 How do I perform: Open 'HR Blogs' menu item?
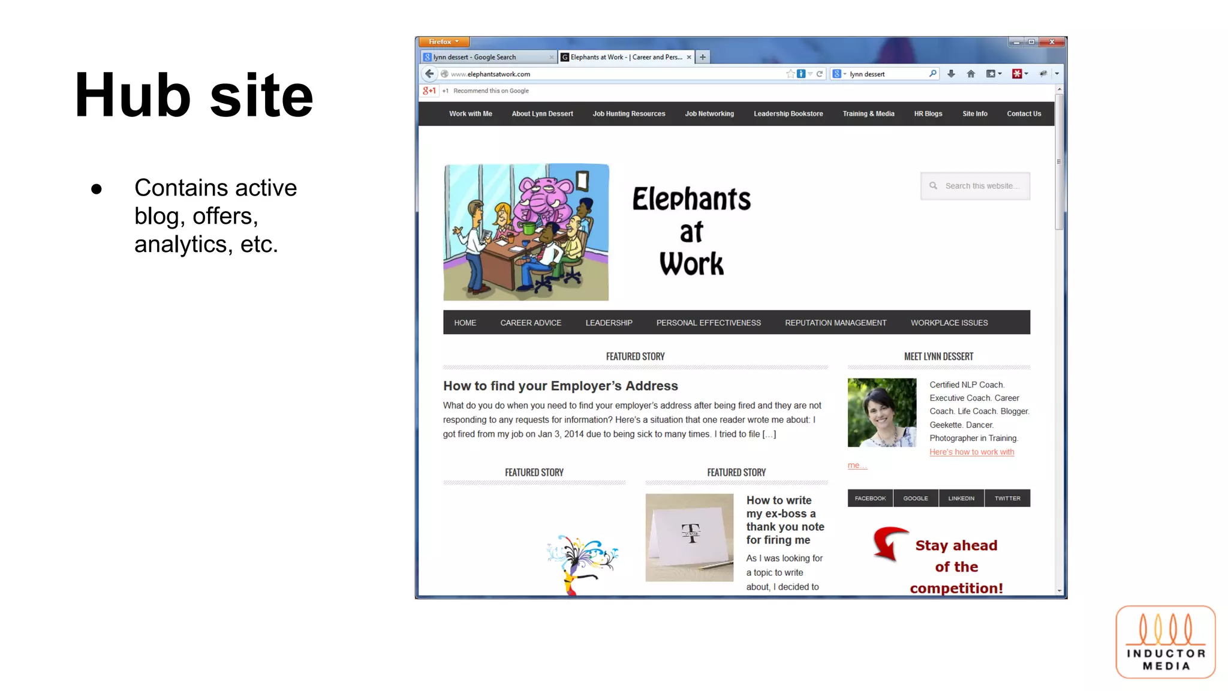pos(928,114)
